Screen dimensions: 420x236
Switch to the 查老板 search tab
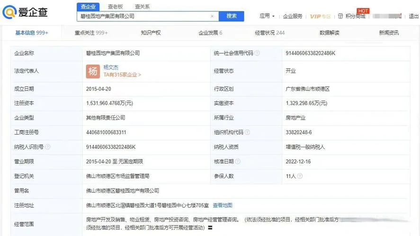coord(115,7)
